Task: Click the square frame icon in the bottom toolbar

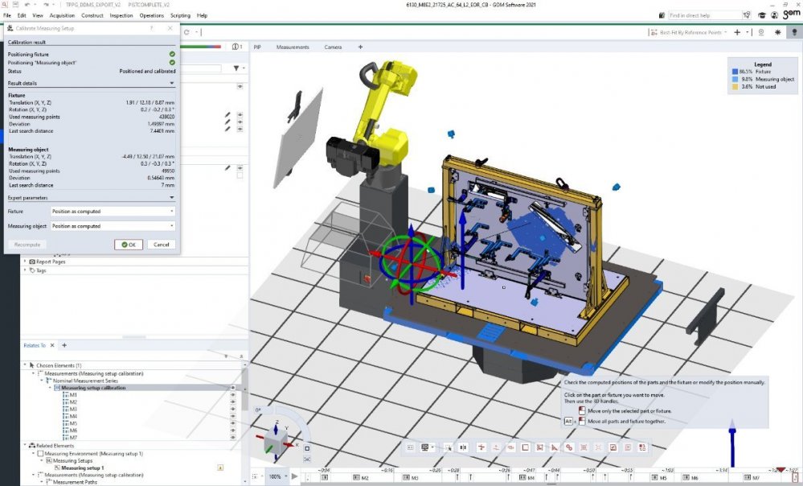Action: point(525,447)
